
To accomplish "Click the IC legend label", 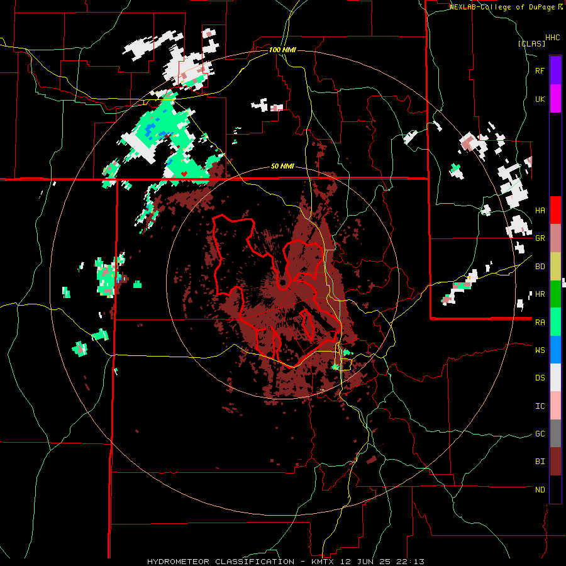I will point(540,406).
